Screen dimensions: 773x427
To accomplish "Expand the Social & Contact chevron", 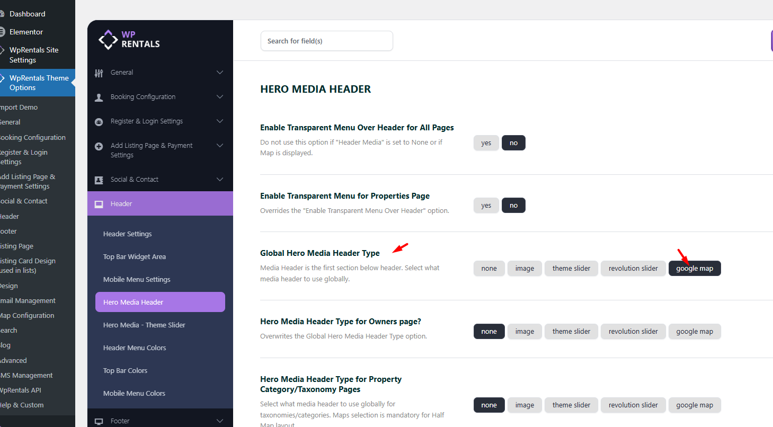I will (x=220, y=180).
